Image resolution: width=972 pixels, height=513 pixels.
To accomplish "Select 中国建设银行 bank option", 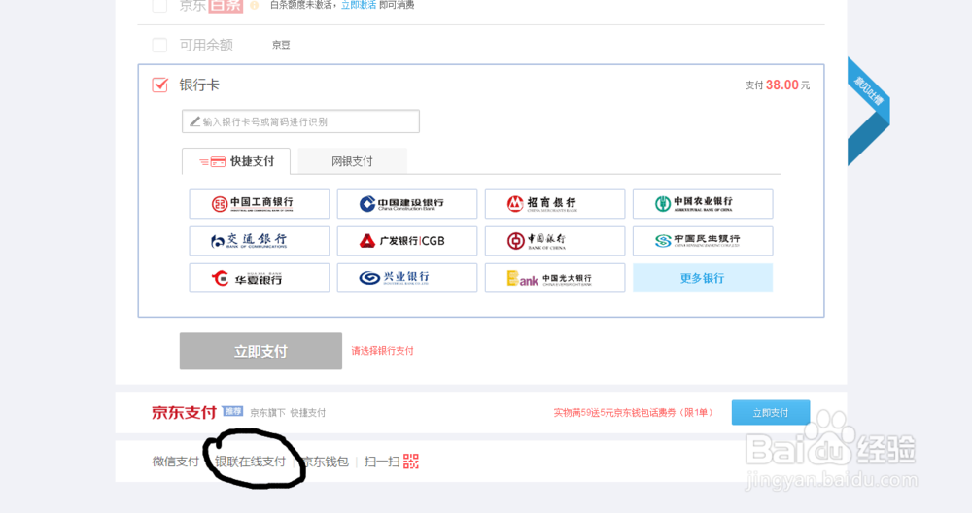I will click(407, 204).
